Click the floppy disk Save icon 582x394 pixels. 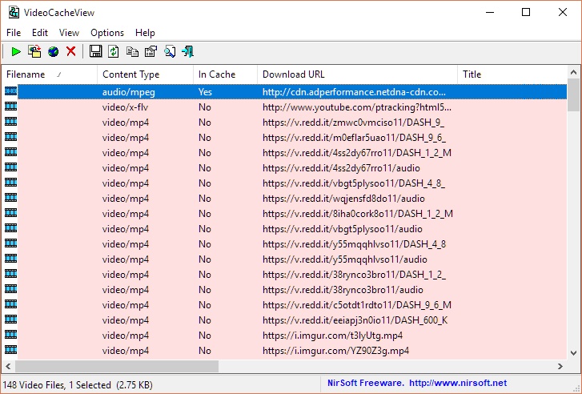coord(95,51)
